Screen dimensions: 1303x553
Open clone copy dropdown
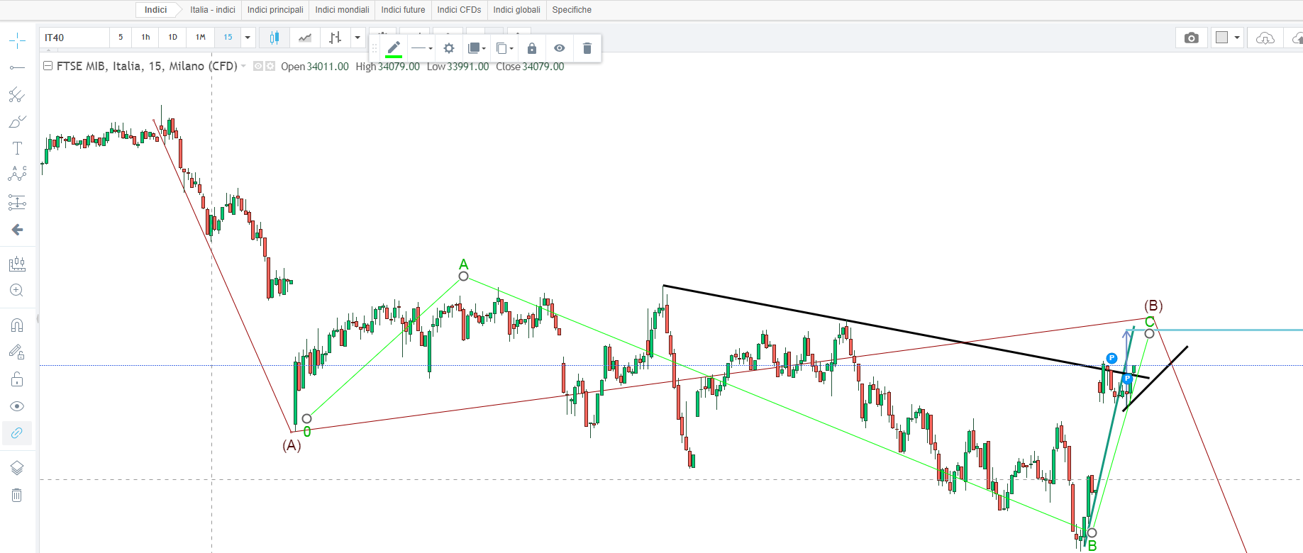pyautogui.click(x=504, y=48)
